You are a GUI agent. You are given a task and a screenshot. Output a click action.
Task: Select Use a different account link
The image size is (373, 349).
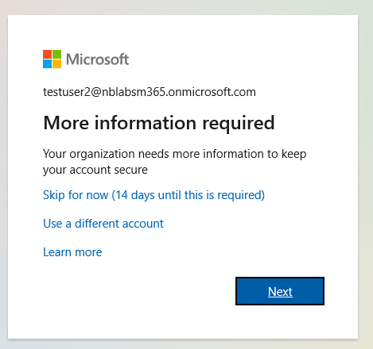103,224
